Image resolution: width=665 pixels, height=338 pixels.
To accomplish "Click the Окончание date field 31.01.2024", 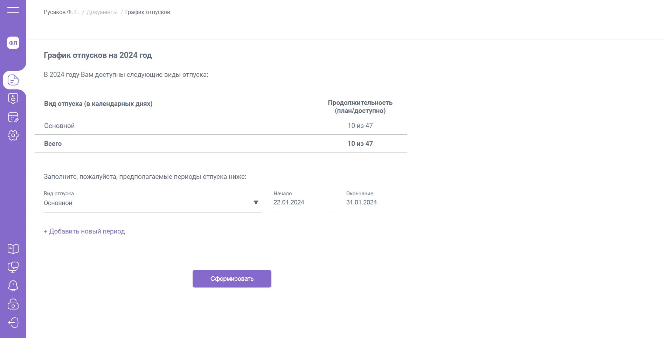I will click(375, 202).
